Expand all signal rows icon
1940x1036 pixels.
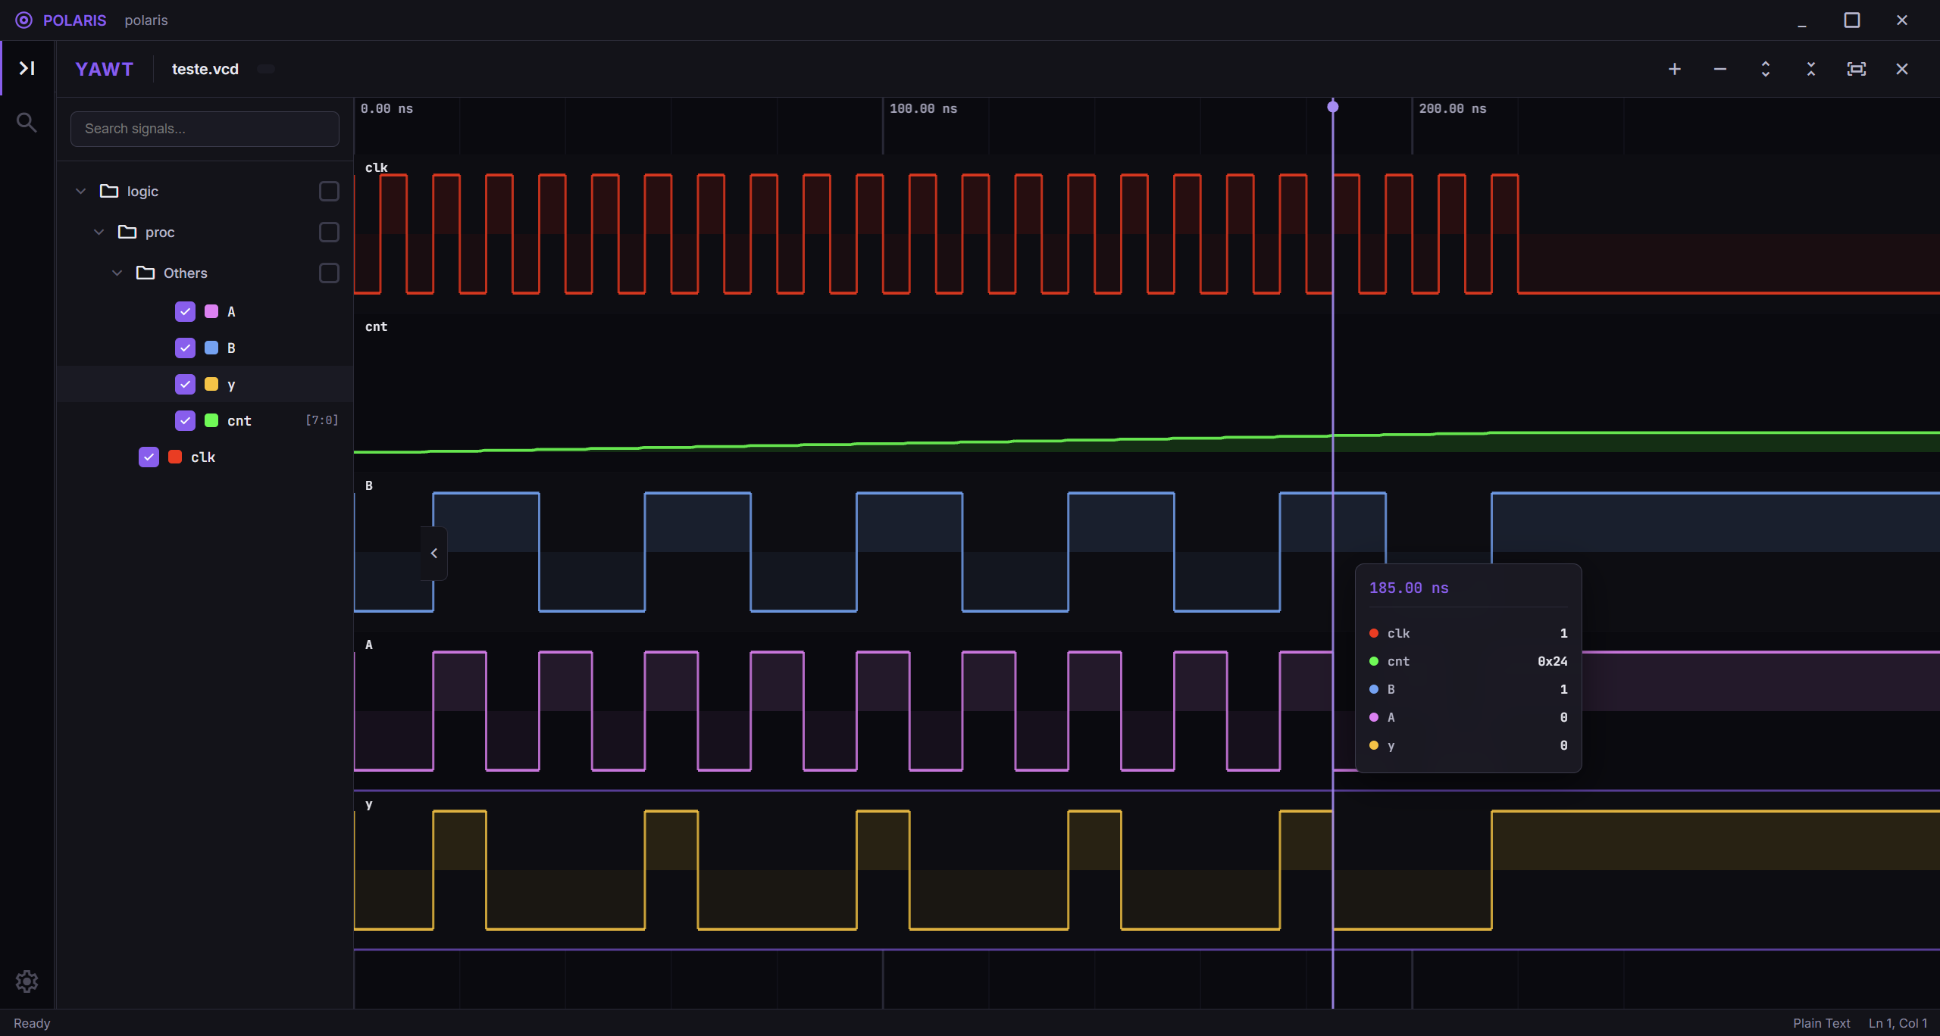(1766, 69)
